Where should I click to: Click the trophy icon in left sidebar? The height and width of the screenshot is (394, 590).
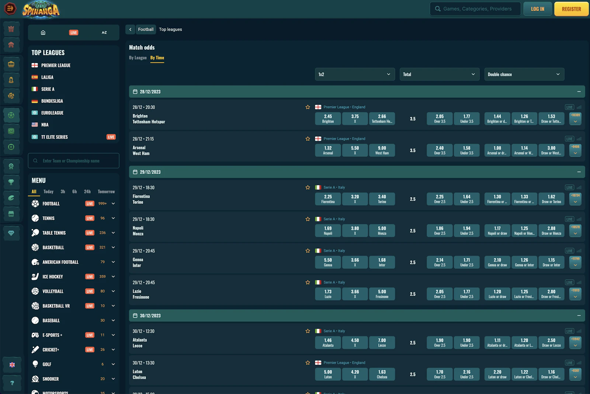point(11,182)
